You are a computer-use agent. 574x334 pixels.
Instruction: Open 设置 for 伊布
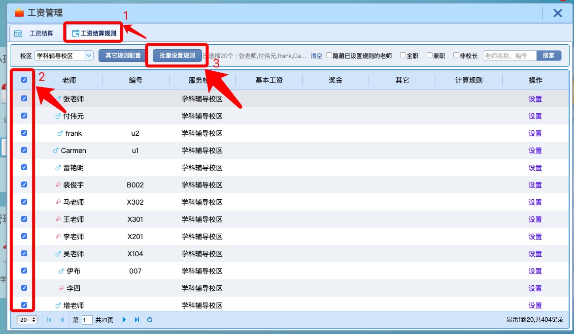535,271
